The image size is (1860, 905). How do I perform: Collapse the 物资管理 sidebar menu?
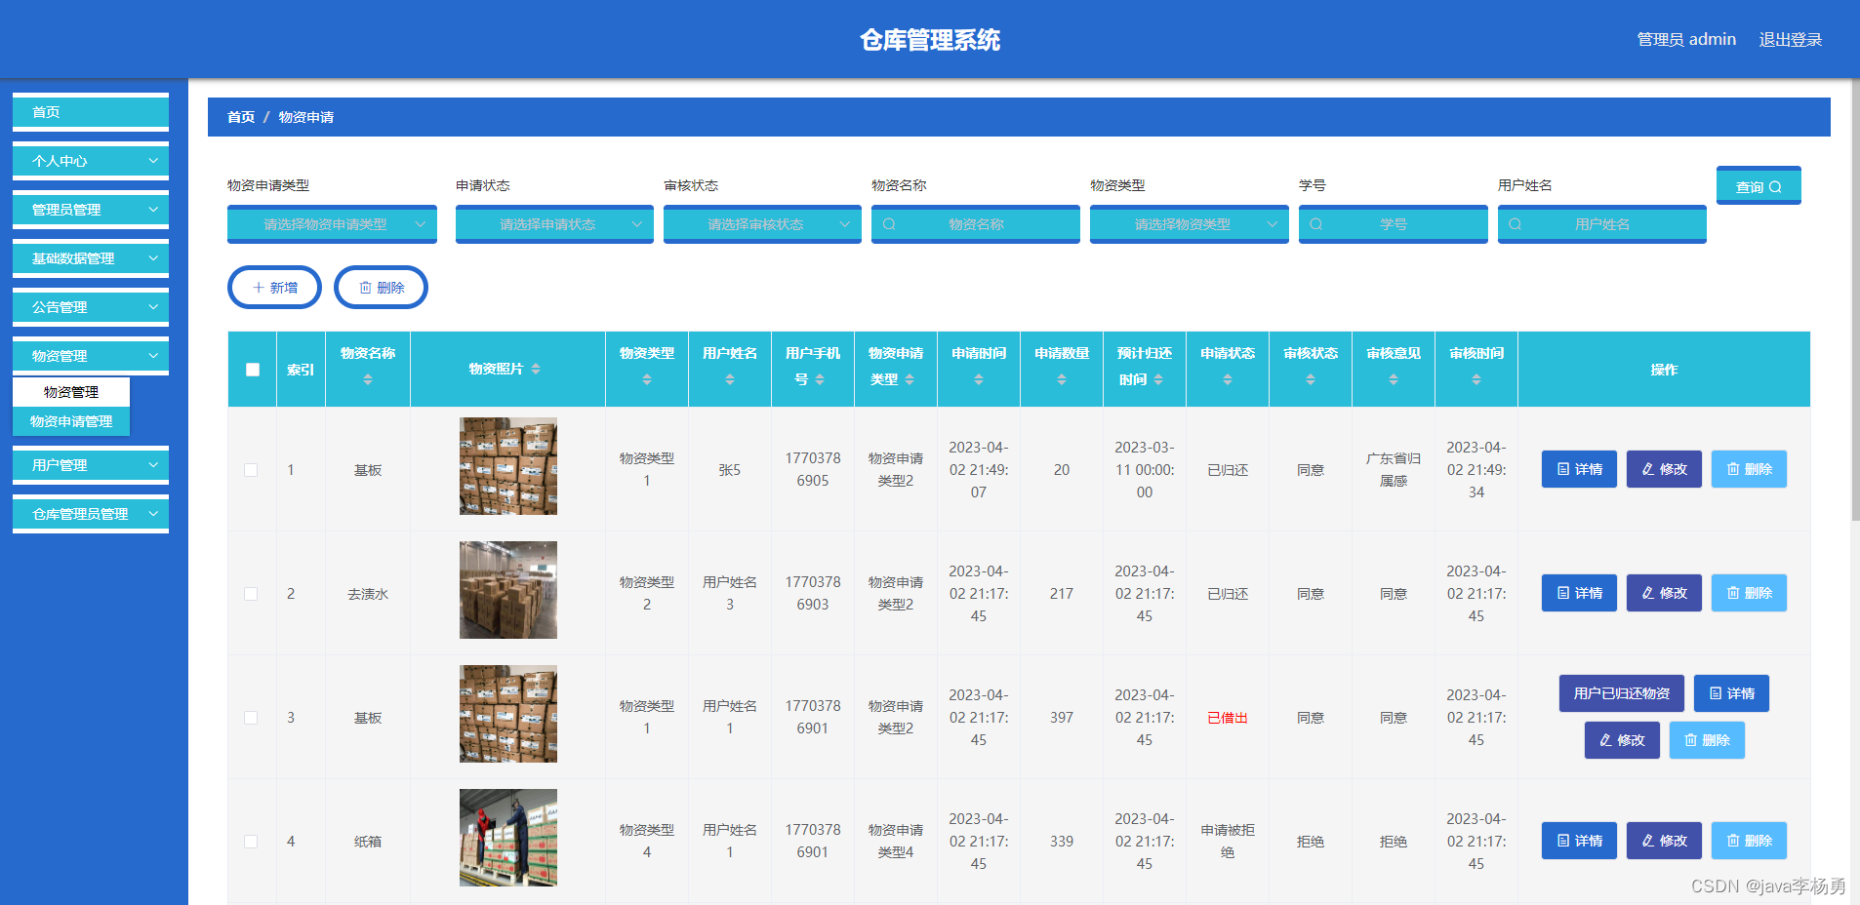(91, 356)
